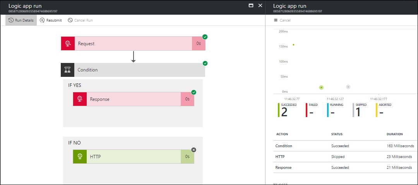Click the Response succeeded checkmark badge
Image resolution: width=418 pixels, height=185 pixels.
(194, 92)
